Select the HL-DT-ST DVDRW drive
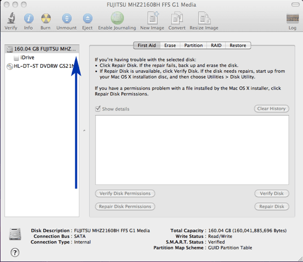Viewport: 303px width, 262px height. pyautogui.click(x=42, y=66)
